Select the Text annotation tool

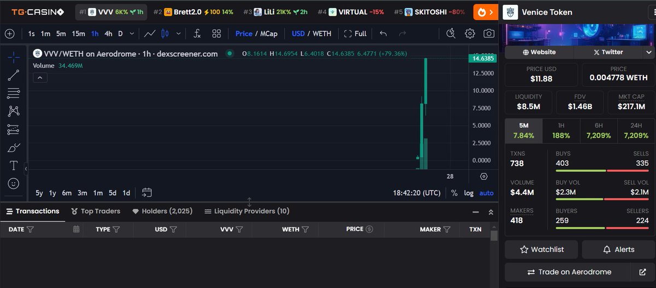tap(14, 165)
